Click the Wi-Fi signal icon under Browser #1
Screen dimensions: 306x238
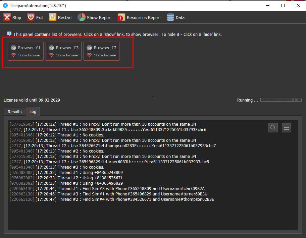[13, 55]
